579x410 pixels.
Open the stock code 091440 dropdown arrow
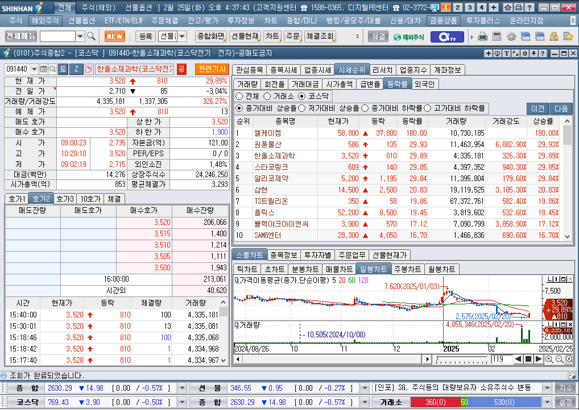34,69
